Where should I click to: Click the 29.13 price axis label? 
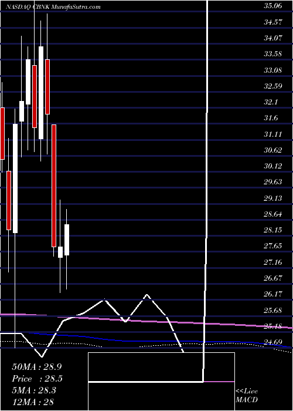(x=272, y=198)
